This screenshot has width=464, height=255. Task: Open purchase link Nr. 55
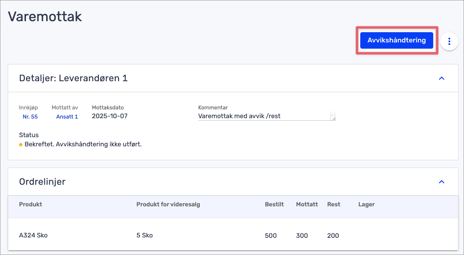[30, 117]
